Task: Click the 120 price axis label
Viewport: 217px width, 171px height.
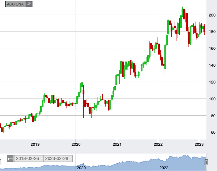Action: [212, 82]
